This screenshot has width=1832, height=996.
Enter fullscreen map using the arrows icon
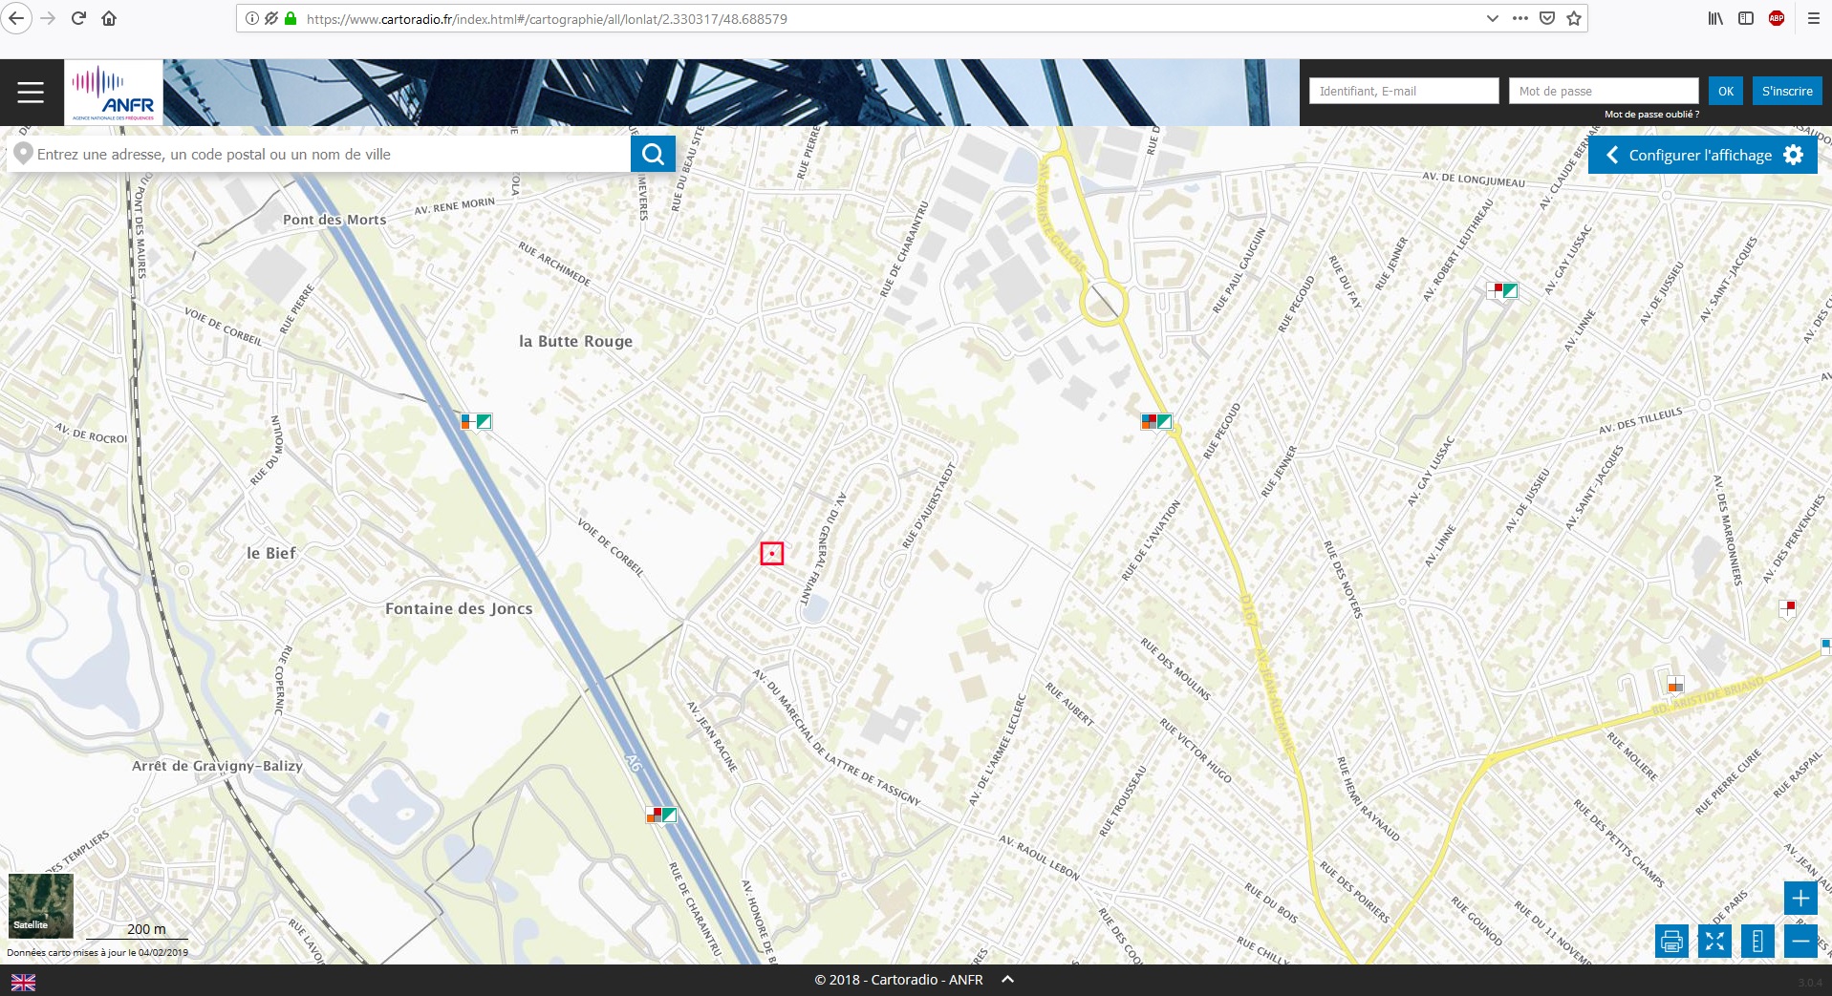1714,942
